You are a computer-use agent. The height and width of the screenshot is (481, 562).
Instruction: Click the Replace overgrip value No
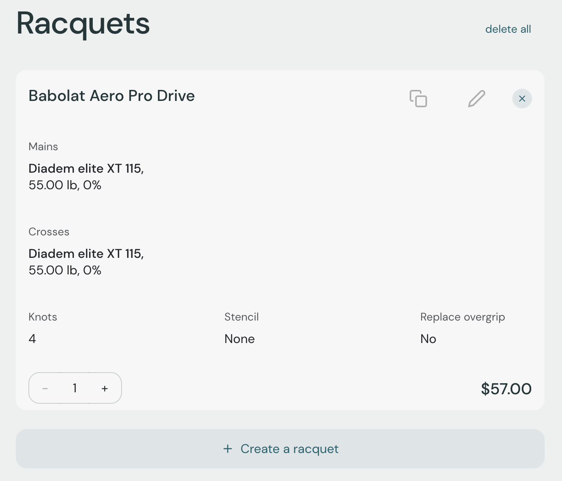point(428,339)
